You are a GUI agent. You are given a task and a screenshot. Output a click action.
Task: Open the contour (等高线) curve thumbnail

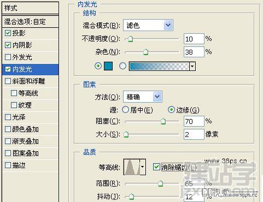click(132, 167)
